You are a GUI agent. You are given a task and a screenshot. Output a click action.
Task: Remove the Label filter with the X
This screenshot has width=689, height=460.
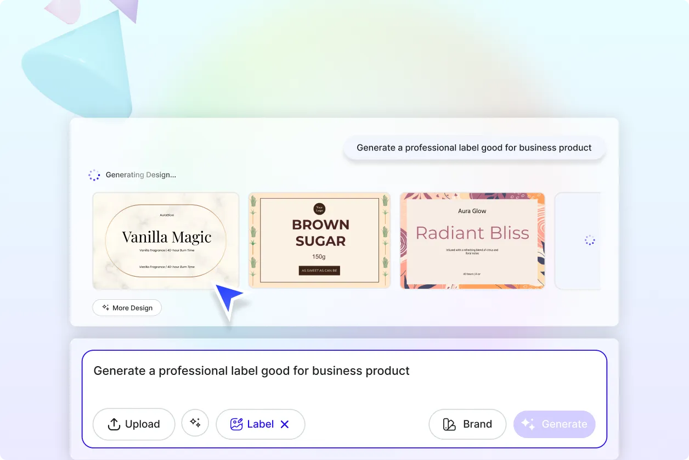click(x=285, y=424)
